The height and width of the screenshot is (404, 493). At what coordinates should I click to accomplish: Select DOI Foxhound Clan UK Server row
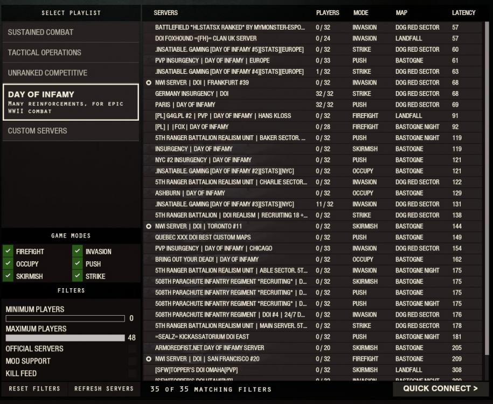[313, 38]
